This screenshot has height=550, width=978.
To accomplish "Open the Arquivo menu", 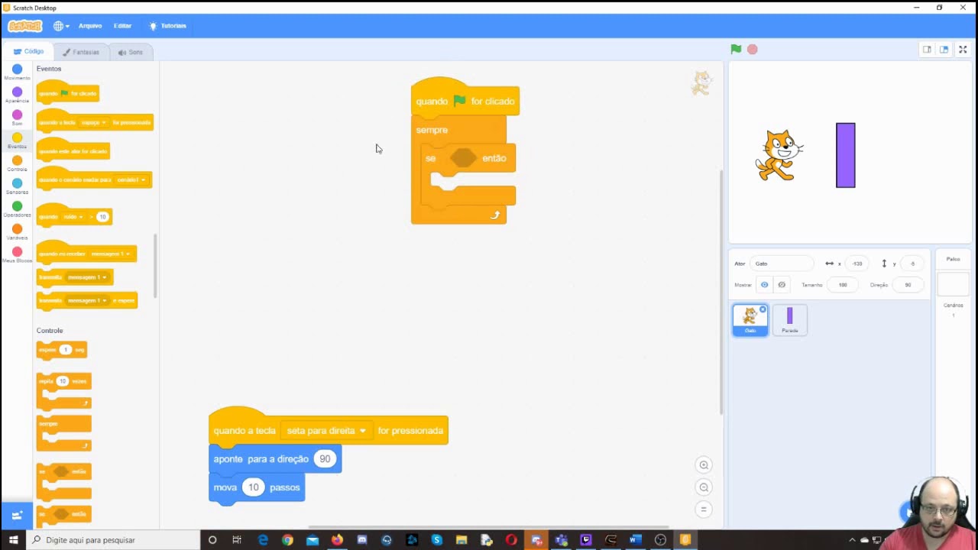I will tap(90, 26).
